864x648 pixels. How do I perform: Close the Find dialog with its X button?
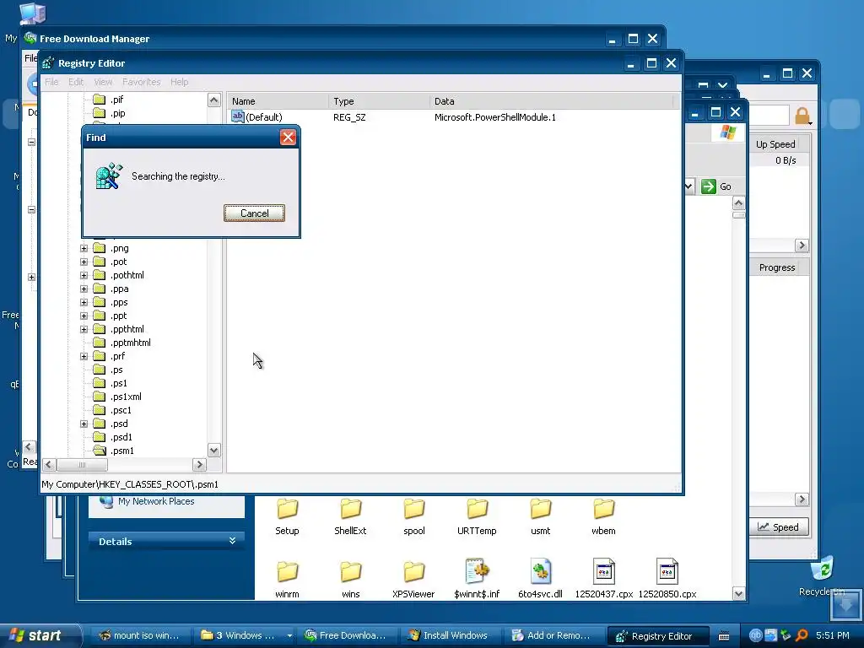(x=288, y=138)
